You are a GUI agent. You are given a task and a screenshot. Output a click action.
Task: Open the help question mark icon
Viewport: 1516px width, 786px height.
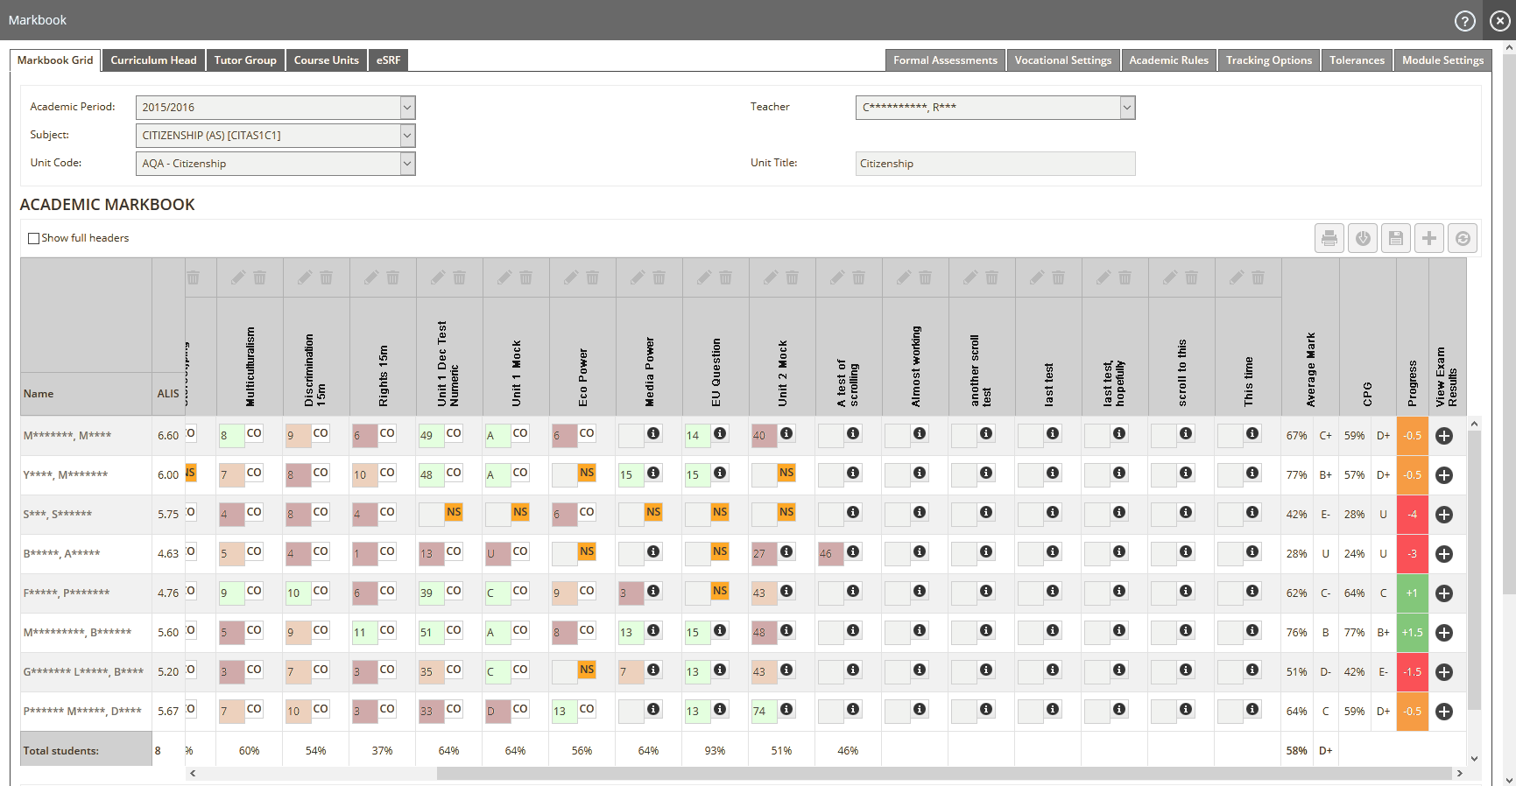click(1464, 21)
